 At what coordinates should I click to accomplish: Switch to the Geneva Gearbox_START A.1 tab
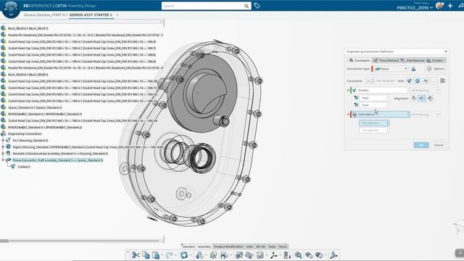[46, 14]
